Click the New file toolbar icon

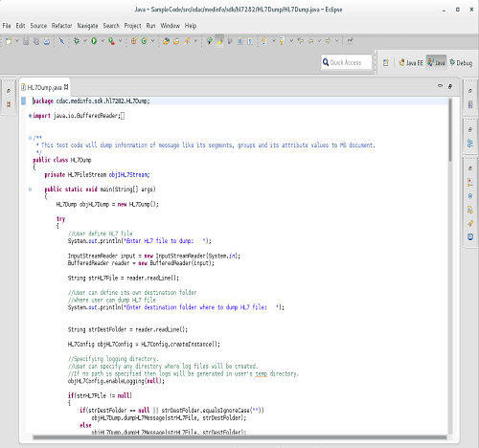click(x=9, y=41)
